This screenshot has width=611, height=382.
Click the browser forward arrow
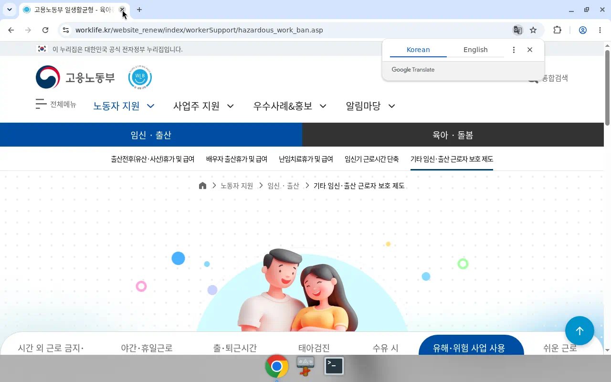28,30
